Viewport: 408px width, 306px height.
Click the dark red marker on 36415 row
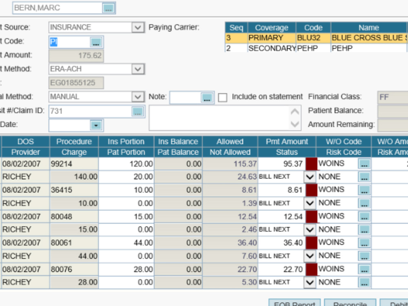(x=311, y=190)
